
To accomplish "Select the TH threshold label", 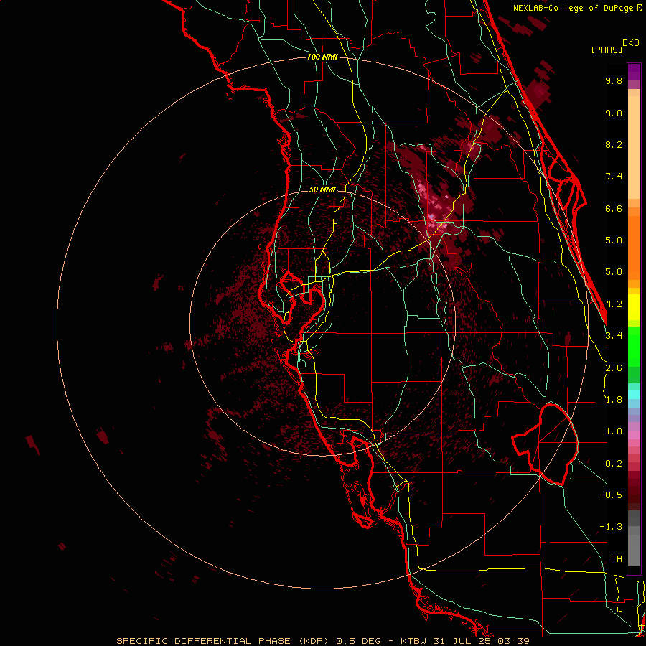I will coord(617,558).
